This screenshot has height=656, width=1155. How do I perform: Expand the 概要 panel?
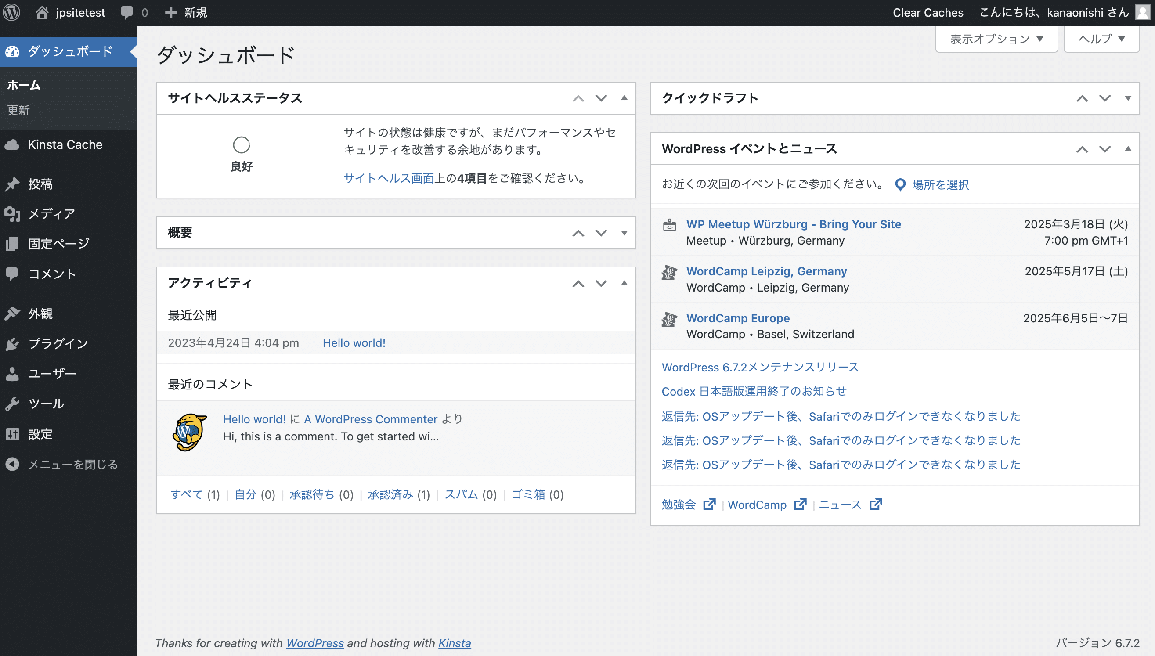coord(624,232)
